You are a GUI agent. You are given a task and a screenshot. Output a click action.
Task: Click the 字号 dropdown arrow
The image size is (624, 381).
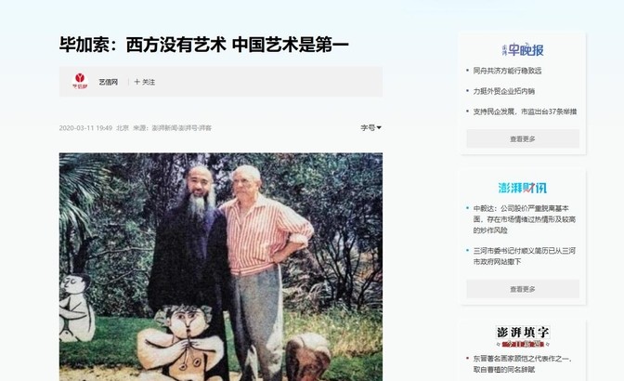coord(379,128)
